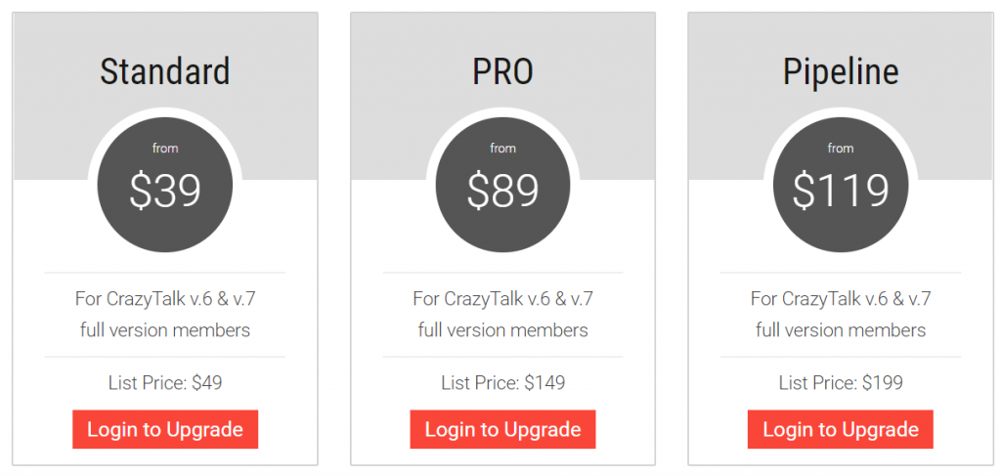This screenshot has height=476, width=1001.
Task: Select the PRO plan heading
Action: [x=502, y=71]
